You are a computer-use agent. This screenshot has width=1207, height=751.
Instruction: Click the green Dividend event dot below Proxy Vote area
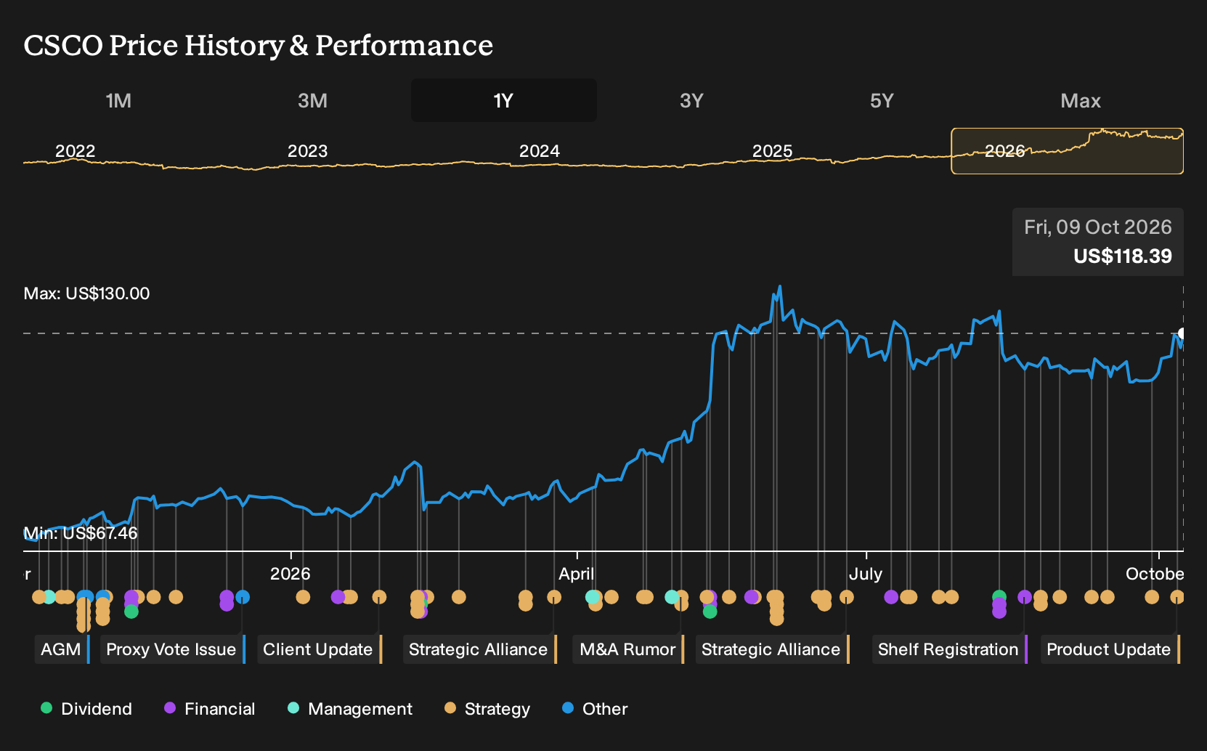pyautogui.click(x=131, y=612)
